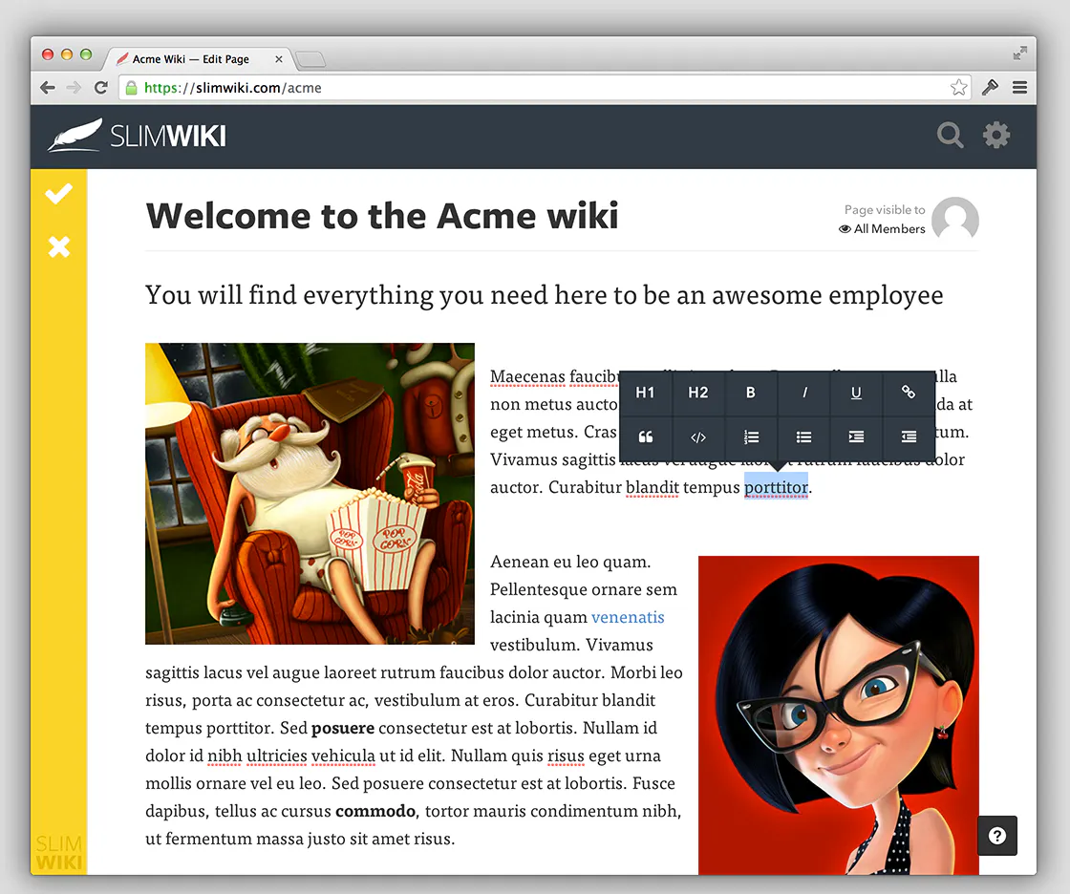Click the bold word commodo
This screenshot has width=1070, height=894.
point(375,811)
